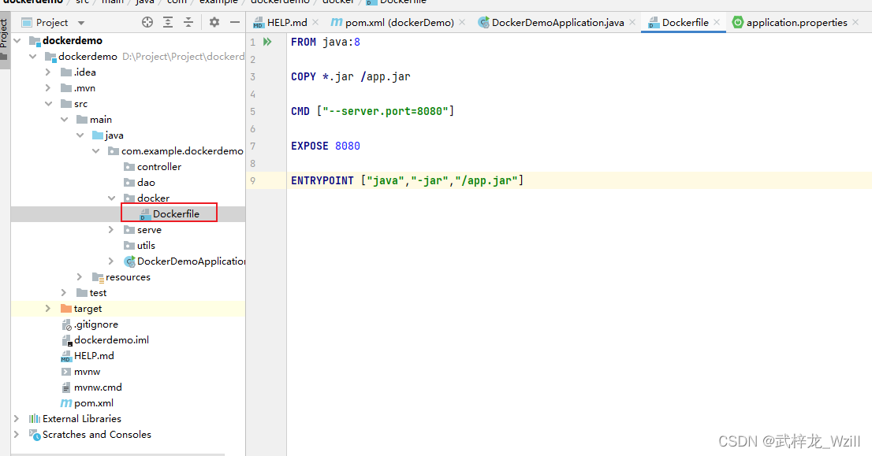Click the CMD server.port line

(372, 111)
